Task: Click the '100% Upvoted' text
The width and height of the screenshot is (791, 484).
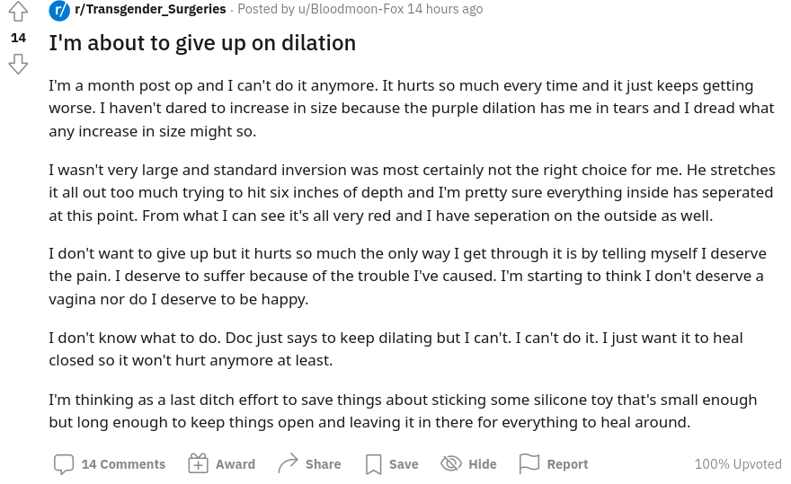Action: (738, 464)
